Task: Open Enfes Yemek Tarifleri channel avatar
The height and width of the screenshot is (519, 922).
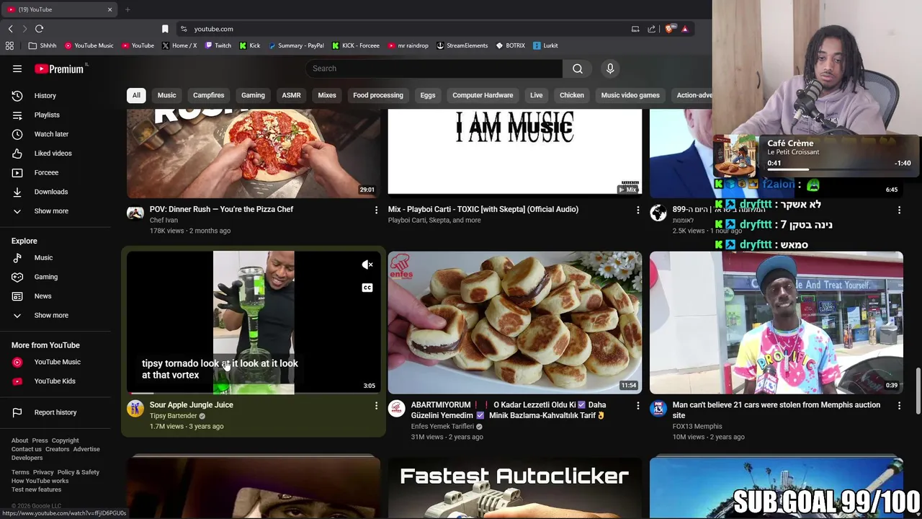Action: pos(397,409)
